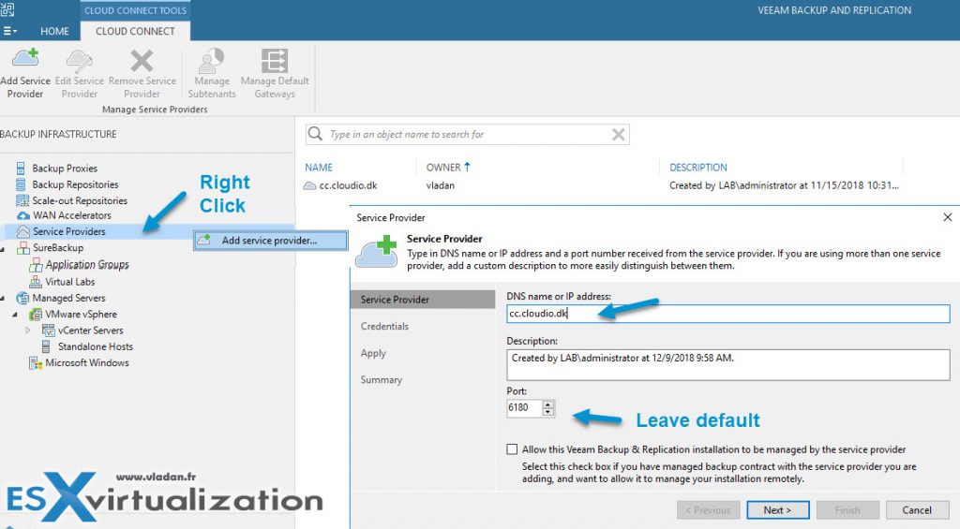Collapse the SureBackup tree node
The image size is (960, 529).
click(x=5, y=248)
